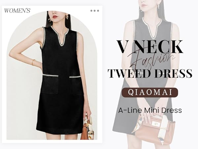Open the three-dot more options icon
Screen dimensions: 198x149
click(95, 11)
